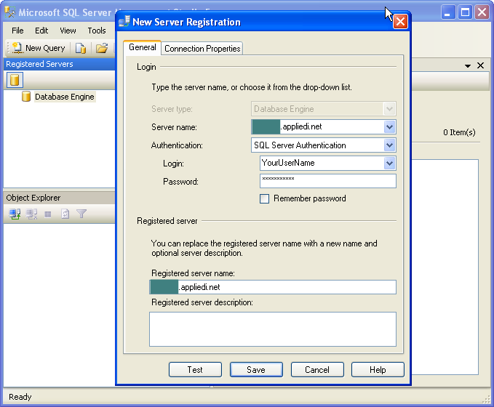Click SQL Server Management Studio title icon
This screenshot has width=494, height=407.
pyautogui.click(x=9, y=12)
